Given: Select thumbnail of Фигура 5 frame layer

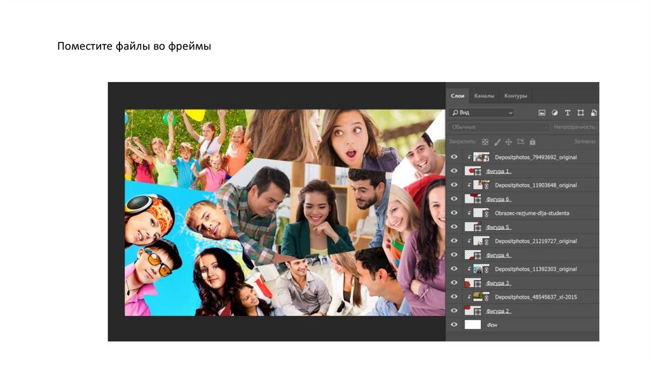Looking at the screenshot, I should [472, 227].
